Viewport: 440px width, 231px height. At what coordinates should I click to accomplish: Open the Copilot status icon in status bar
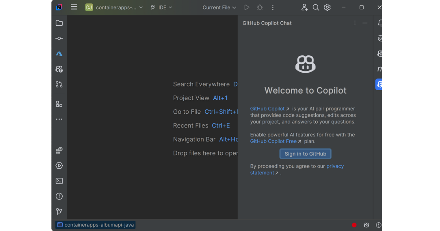click(366, 225)
